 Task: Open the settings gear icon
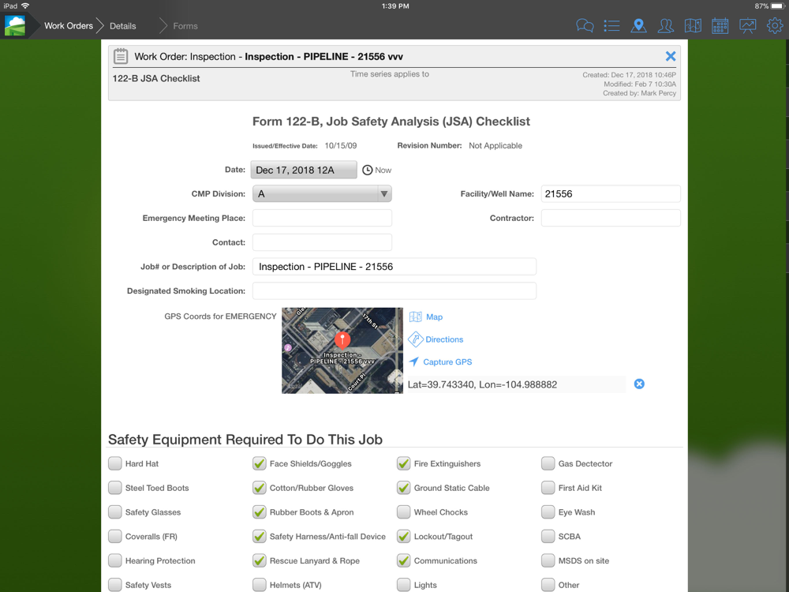point(774,26)
